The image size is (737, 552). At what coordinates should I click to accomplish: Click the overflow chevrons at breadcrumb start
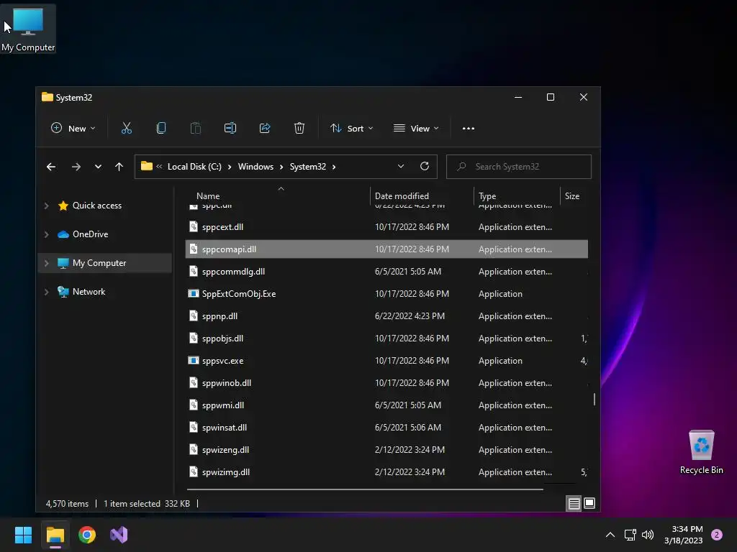[159, 166]
